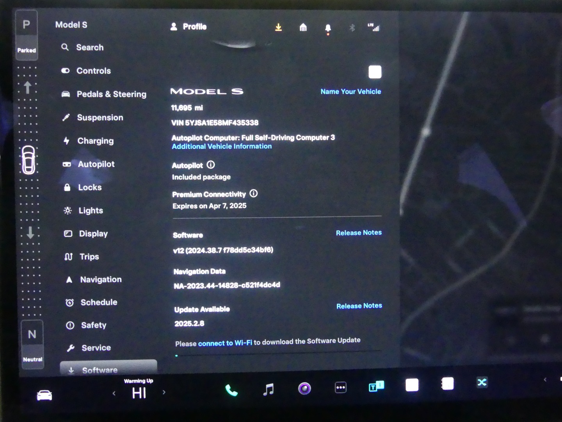The height and width of the screenshot is (422, 562).
Task: Tap the Bluetooth status icon
Action: point(352,28)
